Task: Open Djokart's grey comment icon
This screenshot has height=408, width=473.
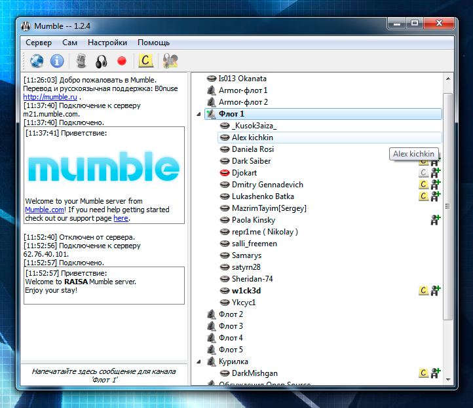Action: 423,173
